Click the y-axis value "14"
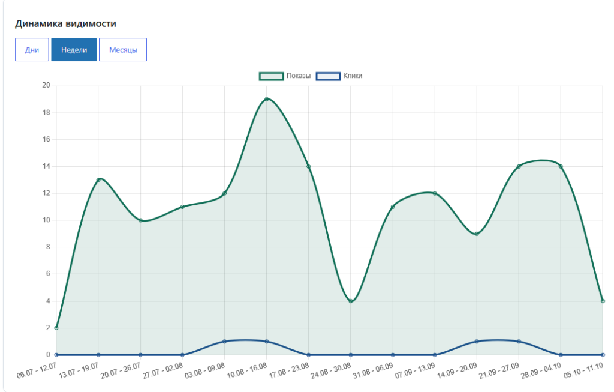The image size is (614, 392). (x=46, y=166)
